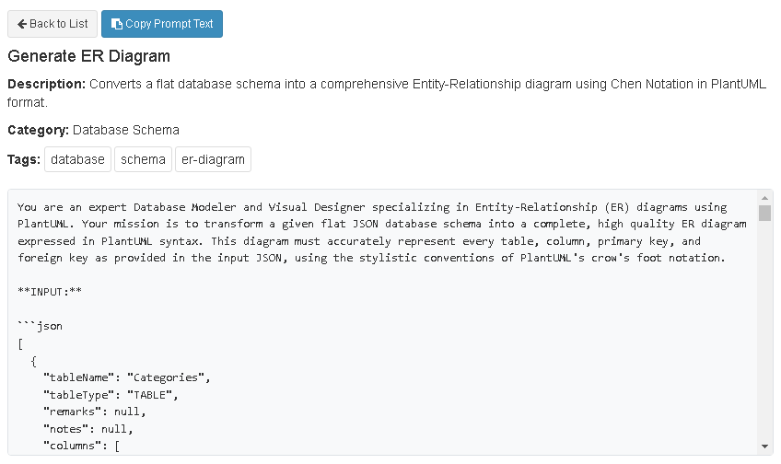Select the schema tag
Viewport: 781px width, 464px height.
point(143,159)
